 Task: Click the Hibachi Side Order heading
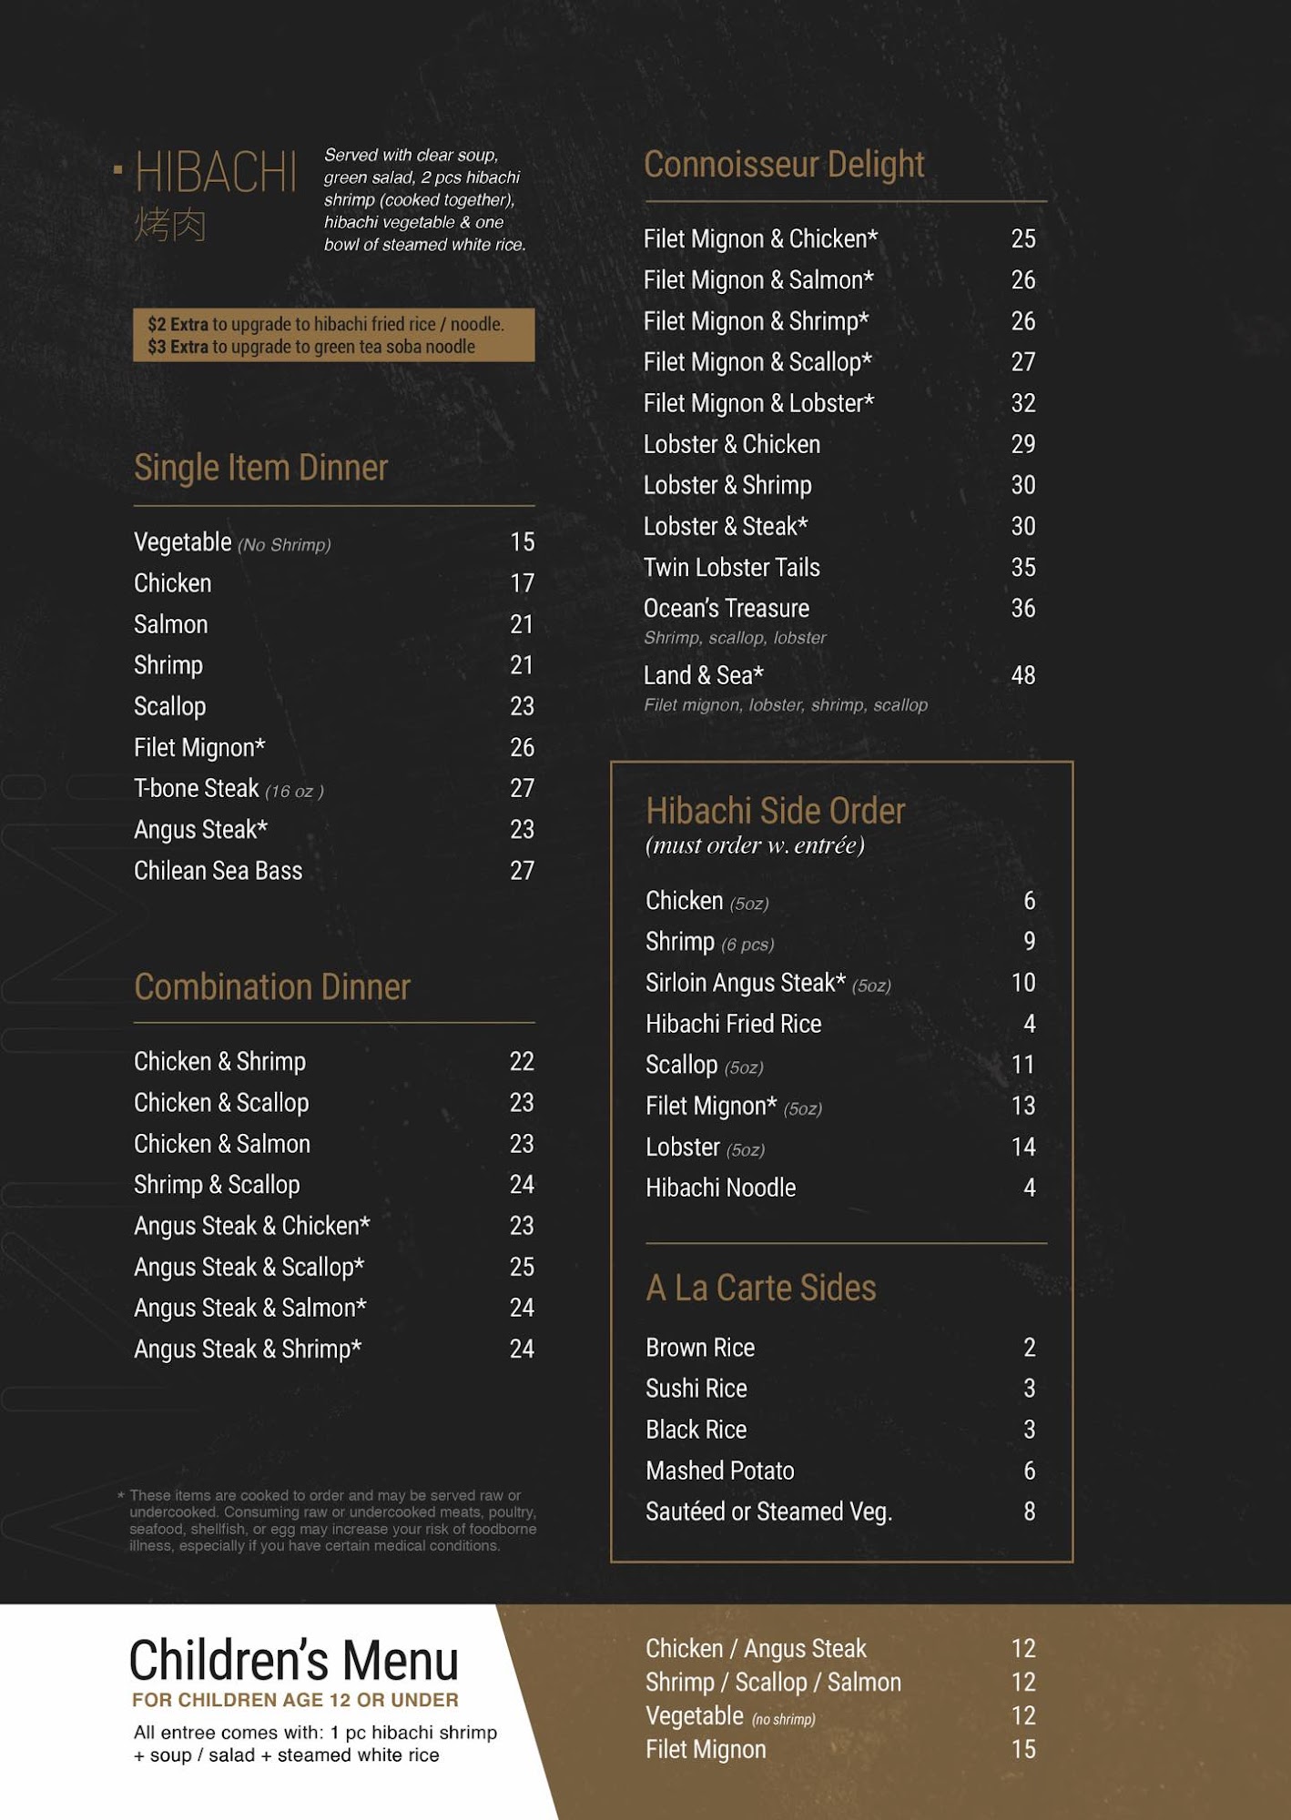pyautogui.click(x=775, y=811)
